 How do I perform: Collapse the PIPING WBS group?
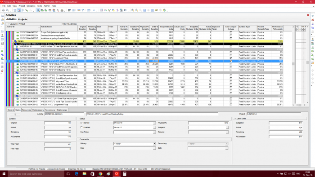[x=13, y=41]
